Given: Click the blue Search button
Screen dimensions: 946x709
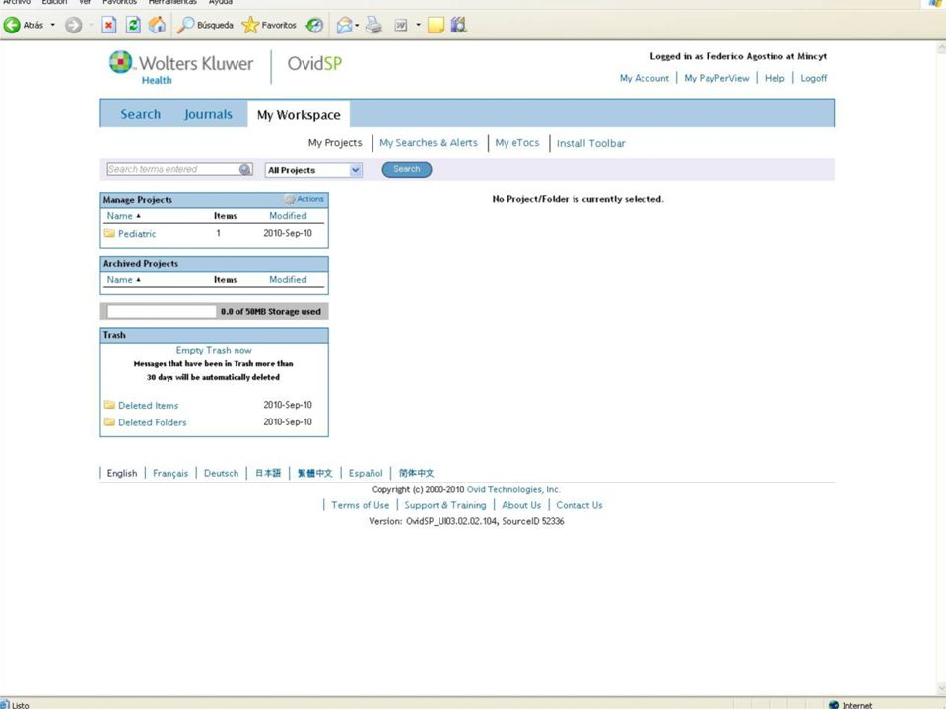Looking at the screenshot, I should (x=407, y=170).
